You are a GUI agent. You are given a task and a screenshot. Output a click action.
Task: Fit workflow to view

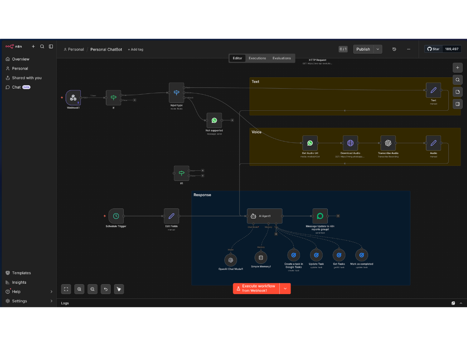click(x=66, y=289)
